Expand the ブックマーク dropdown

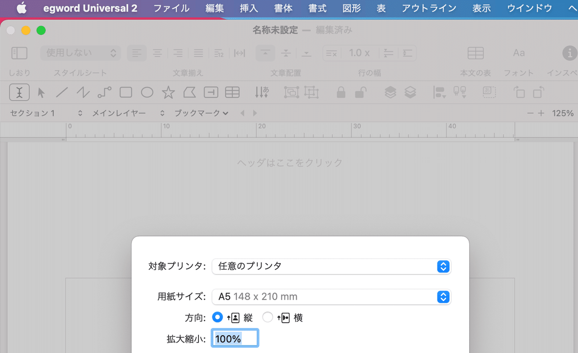pyautogui.click(x=201, y=113)
